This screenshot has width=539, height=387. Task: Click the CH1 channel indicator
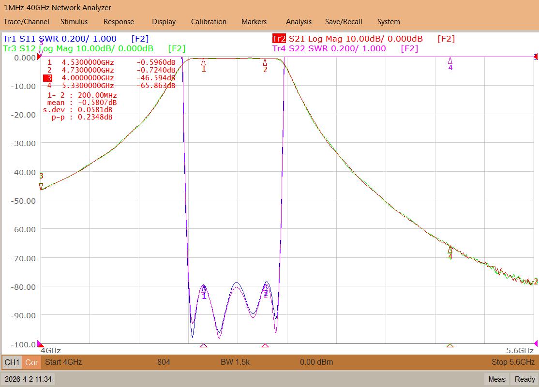click(x=12, y=362)
